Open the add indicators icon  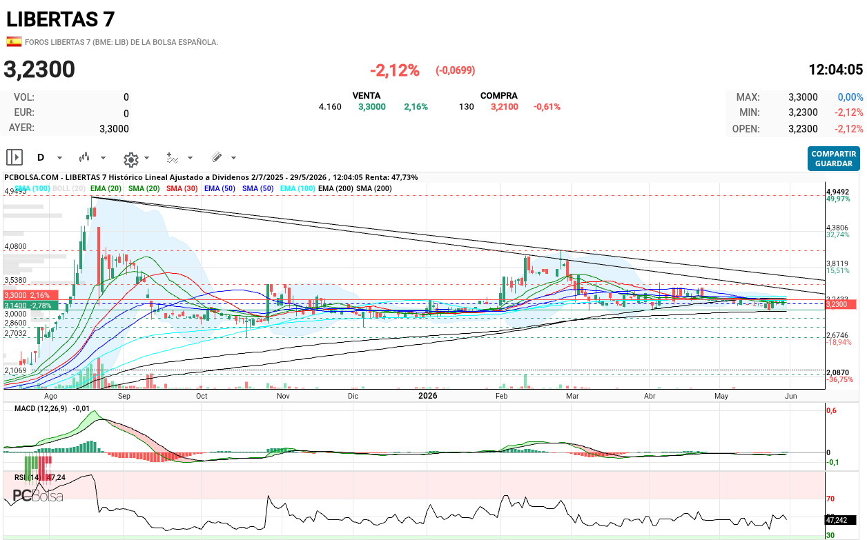(x=173, y=158)
